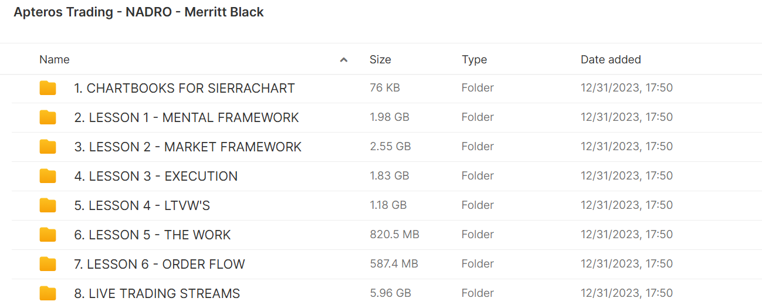Viewport: 762px width, 308px height.
Task: Open '5. LESSON 4 - LTVW'S' folder name
Action: [142, 206]
